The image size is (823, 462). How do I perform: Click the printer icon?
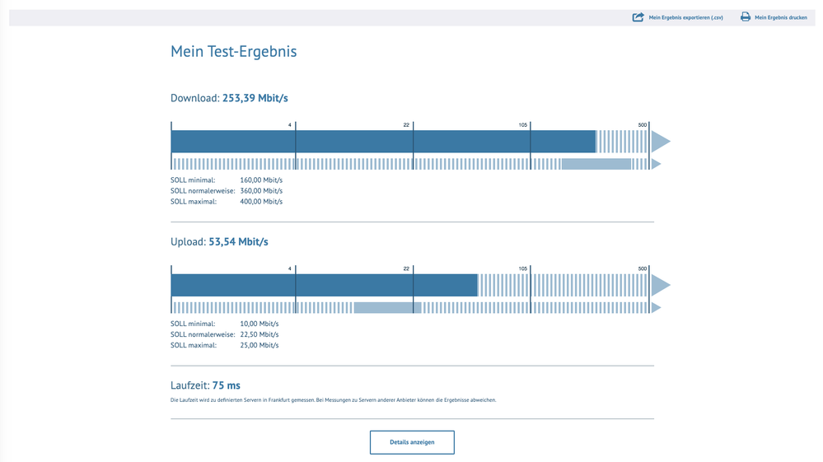pyautogui.click(x=746, y=17)
